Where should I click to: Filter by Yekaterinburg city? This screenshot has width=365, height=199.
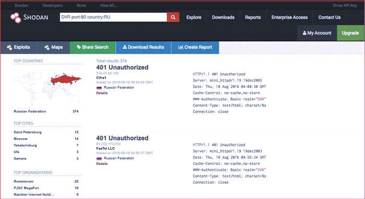25,145
